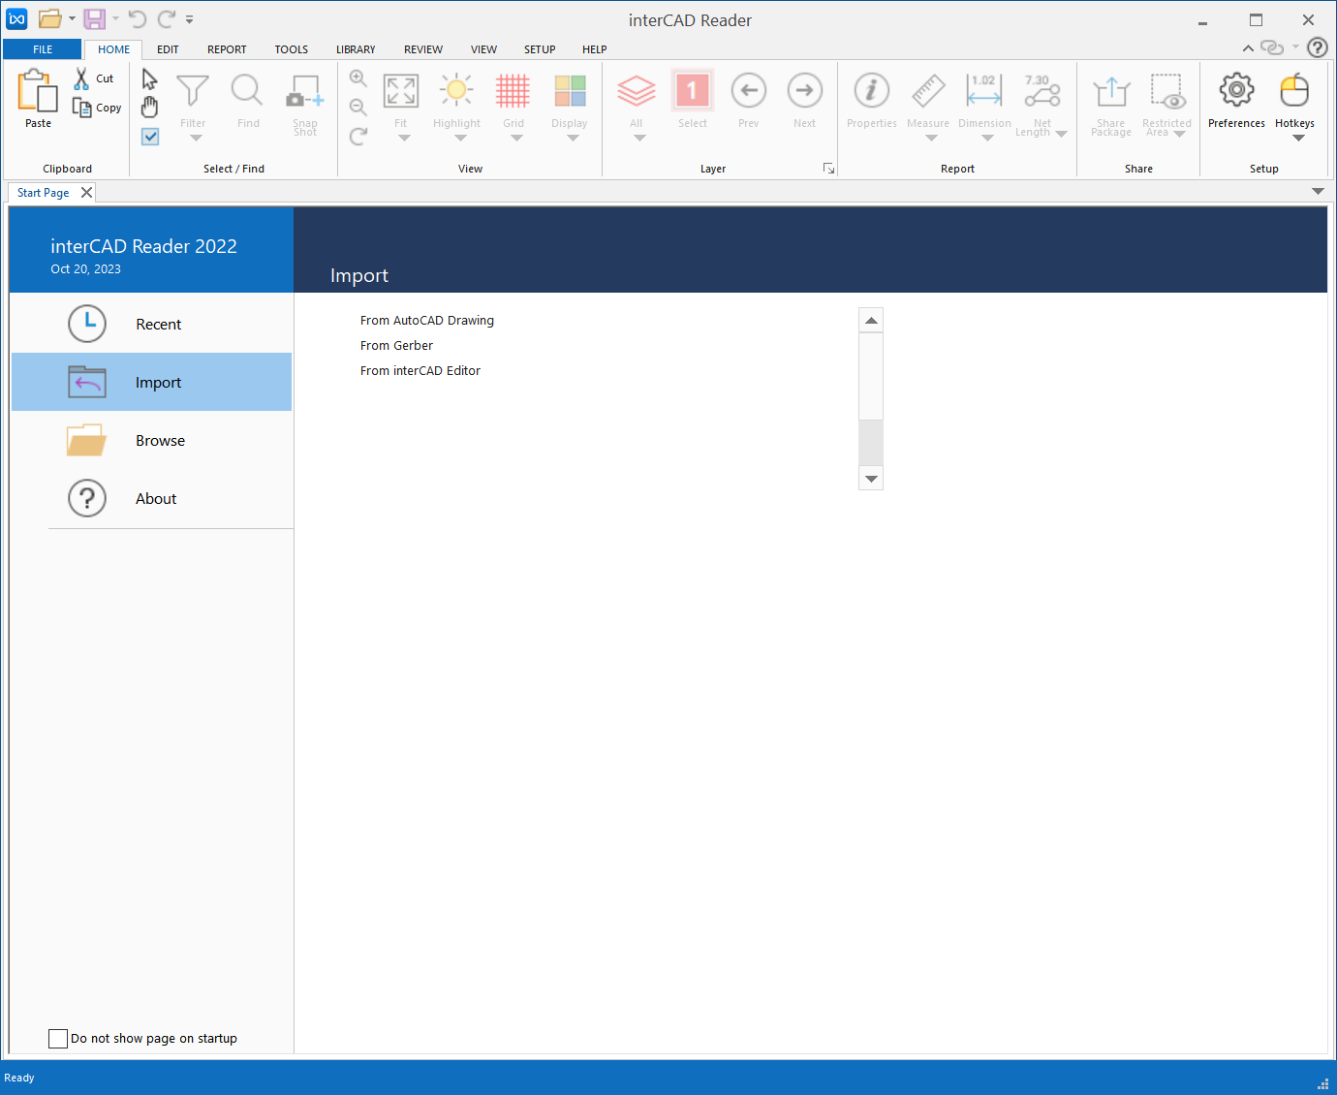Click the Dimension icon
Image resolution: width=1337 pixels, height=1095 pixels.
[984, 91]
